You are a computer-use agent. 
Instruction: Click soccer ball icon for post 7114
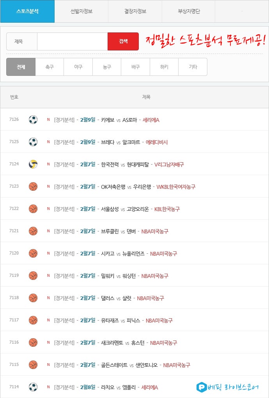33,387
